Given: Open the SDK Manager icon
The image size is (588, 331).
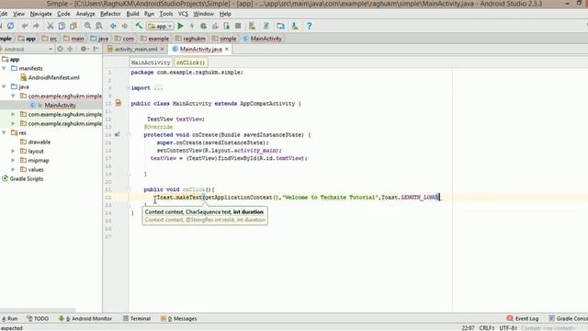Looking at the screenshot, I should (295, 26).
